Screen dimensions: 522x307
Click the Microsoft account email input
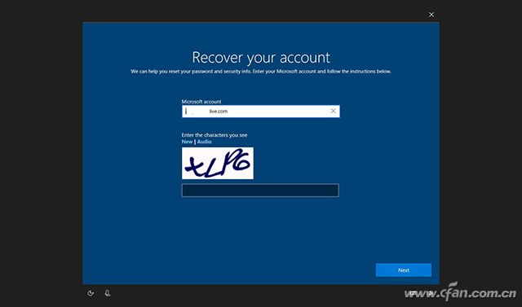pyautogui.click(x=261, y=112)
